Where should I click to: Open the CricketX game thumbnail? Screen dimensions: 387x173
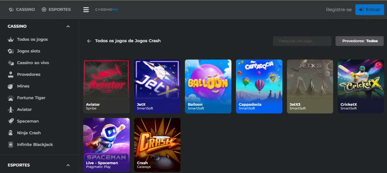point(361,86)
